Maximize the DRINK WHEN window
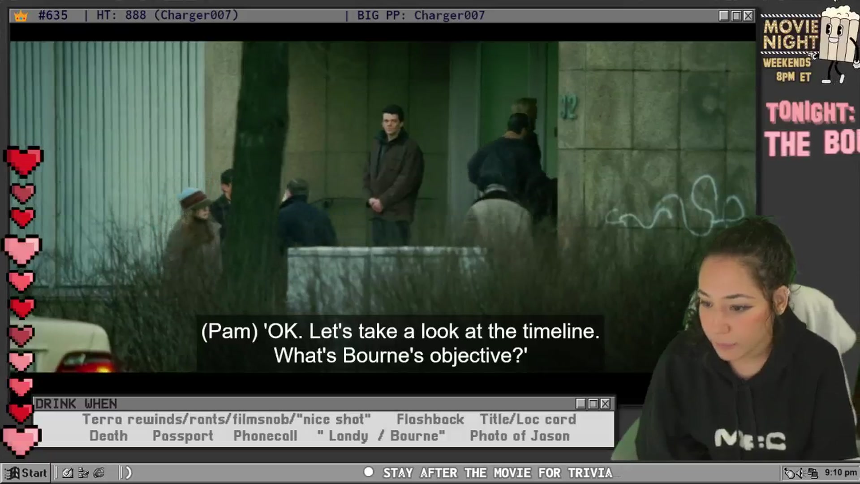 point(593,404)
